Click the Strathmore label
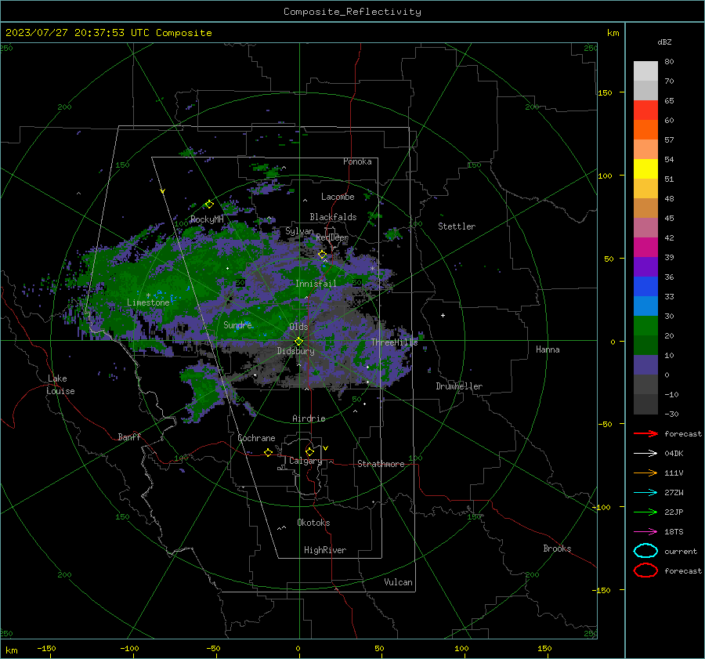This screenshot has height=659, width=705. 381,464
